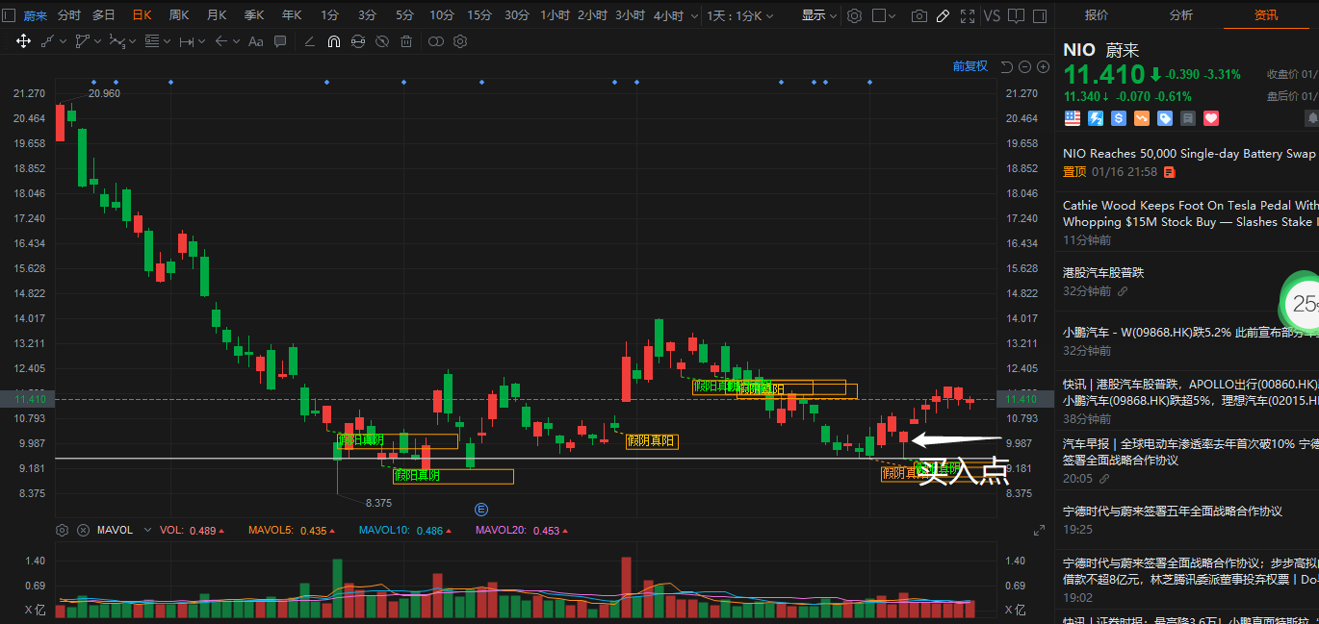Toggle the drawing pen tool in top bar
The width and height of the screenshot is (1319, 624).
click(944, 15)
